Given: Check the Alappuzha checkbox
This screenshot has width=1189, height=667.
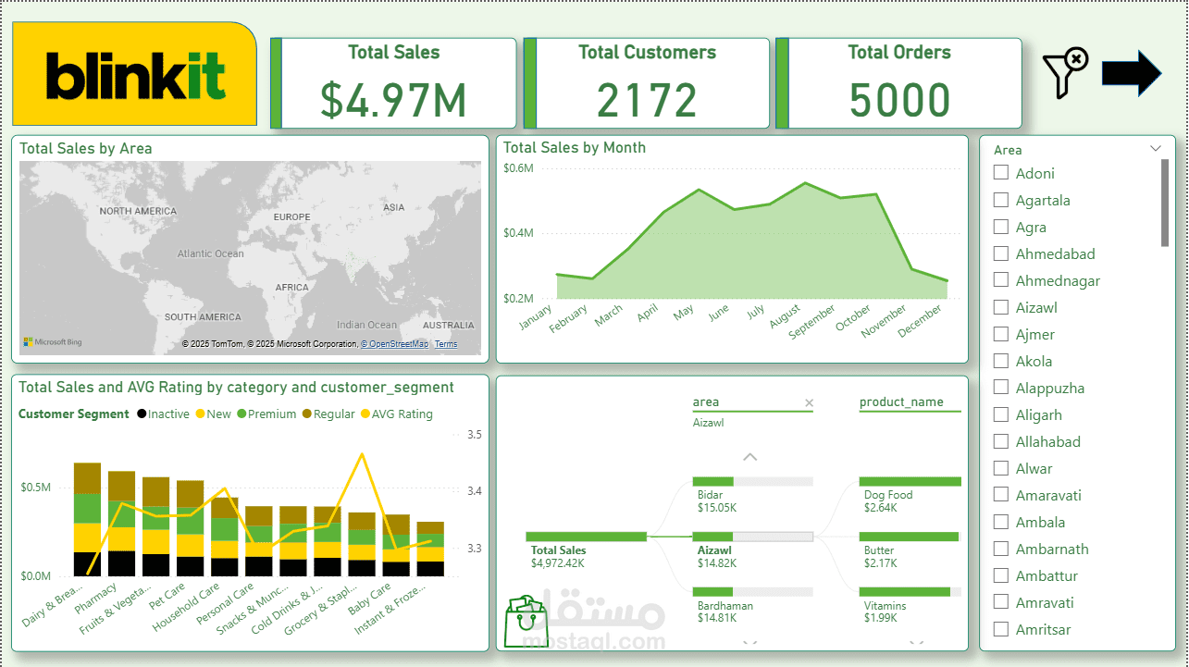Looking at the screenshot, I should coord(1000,387).
